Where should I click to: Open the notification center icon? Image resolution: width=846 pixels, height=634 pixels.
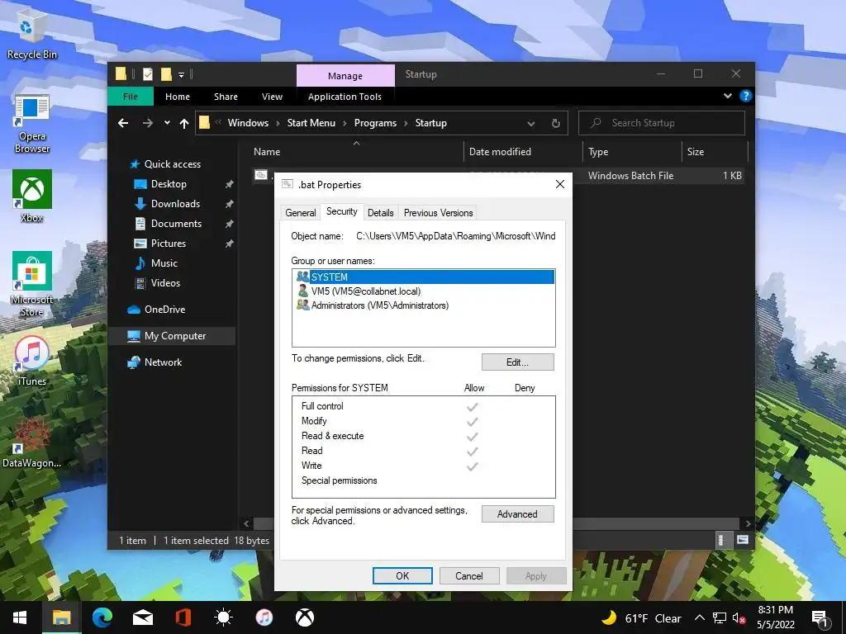(x=820, y=618)
